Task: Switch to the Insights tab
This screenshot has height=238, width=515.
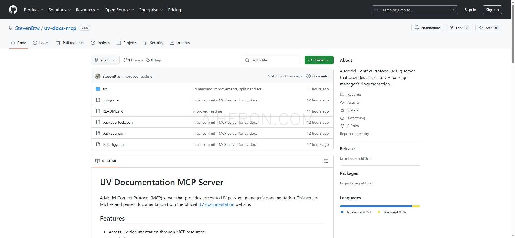Action: pos(180,43)
